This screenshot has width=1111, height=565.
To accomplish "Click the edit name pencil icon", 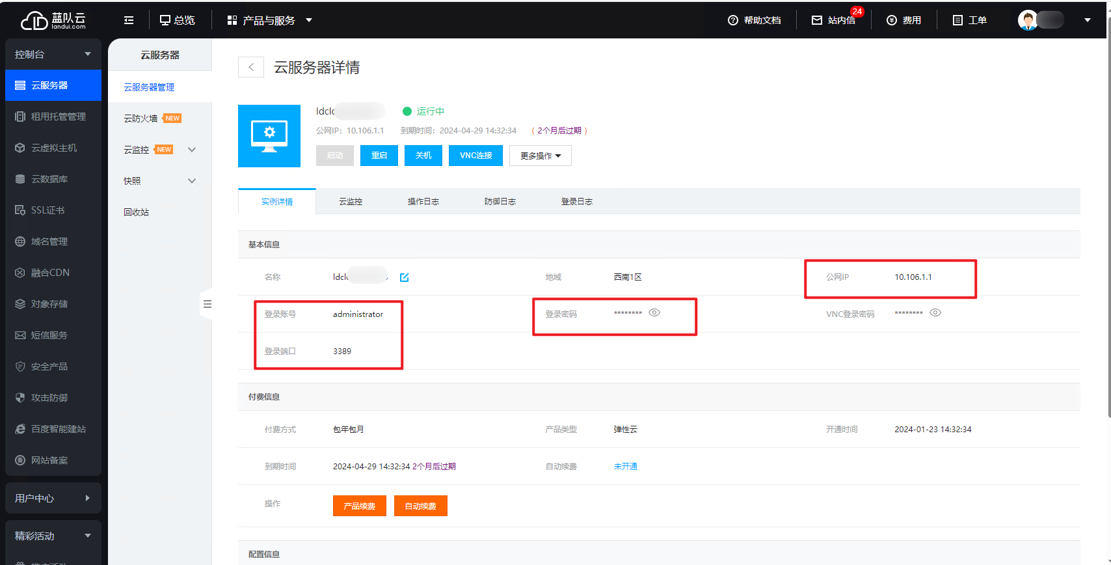I will pyautogui.click(x=404, y=277).
